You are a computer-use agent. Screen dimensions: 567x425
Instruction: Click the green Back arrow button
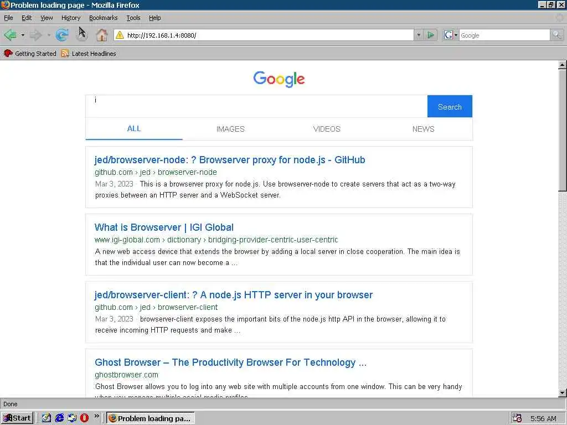pyautogui.click(x=10, y=35)
